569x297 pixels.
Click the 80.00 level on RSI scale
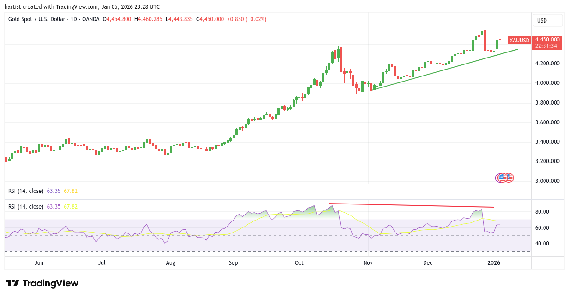click(542, 212)
